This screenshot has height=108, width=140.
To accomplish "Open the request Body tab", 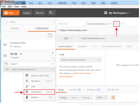I will coord(95,46).
